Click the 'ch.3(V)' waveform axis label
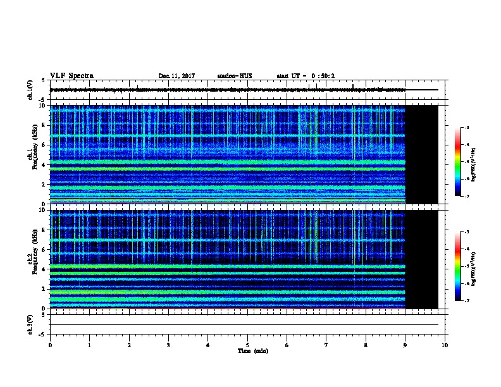 tap(30, 324)
